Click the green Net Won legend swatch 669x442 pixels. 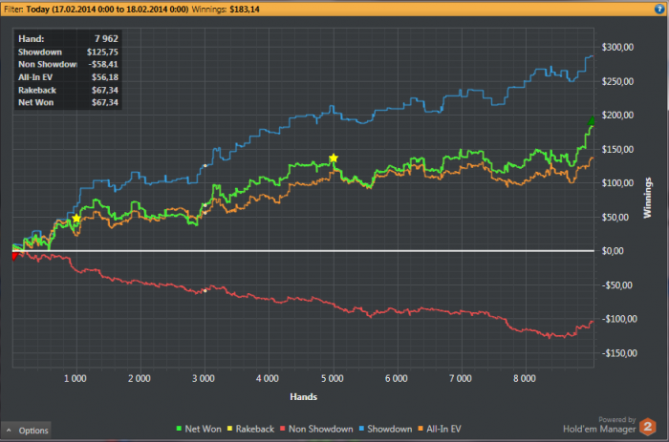point(179,429)
